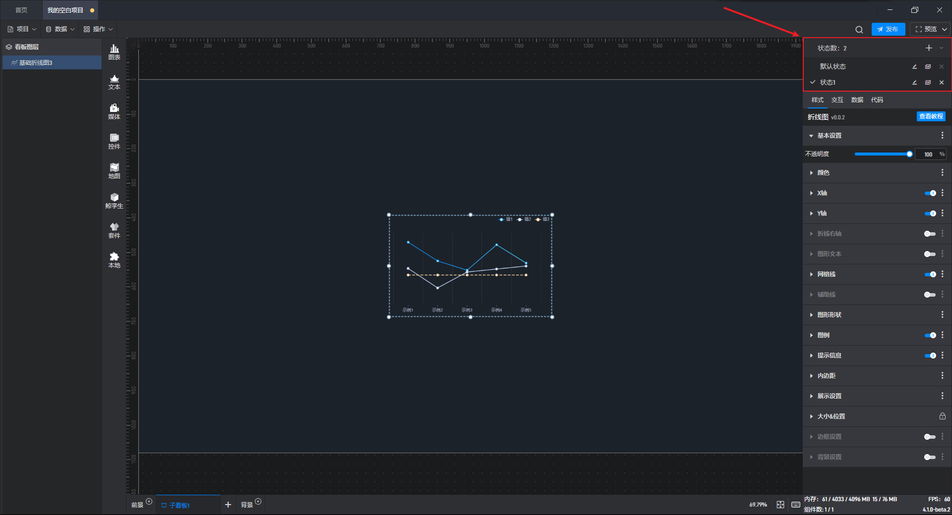Screen dimensions: 952x515
Task: Click the search magnifier icon
Action: tap(859, 30)
